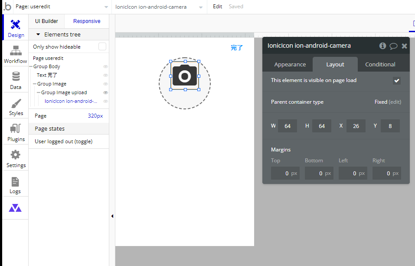
Task: Click the Page states header
Action: click(69, 129)
